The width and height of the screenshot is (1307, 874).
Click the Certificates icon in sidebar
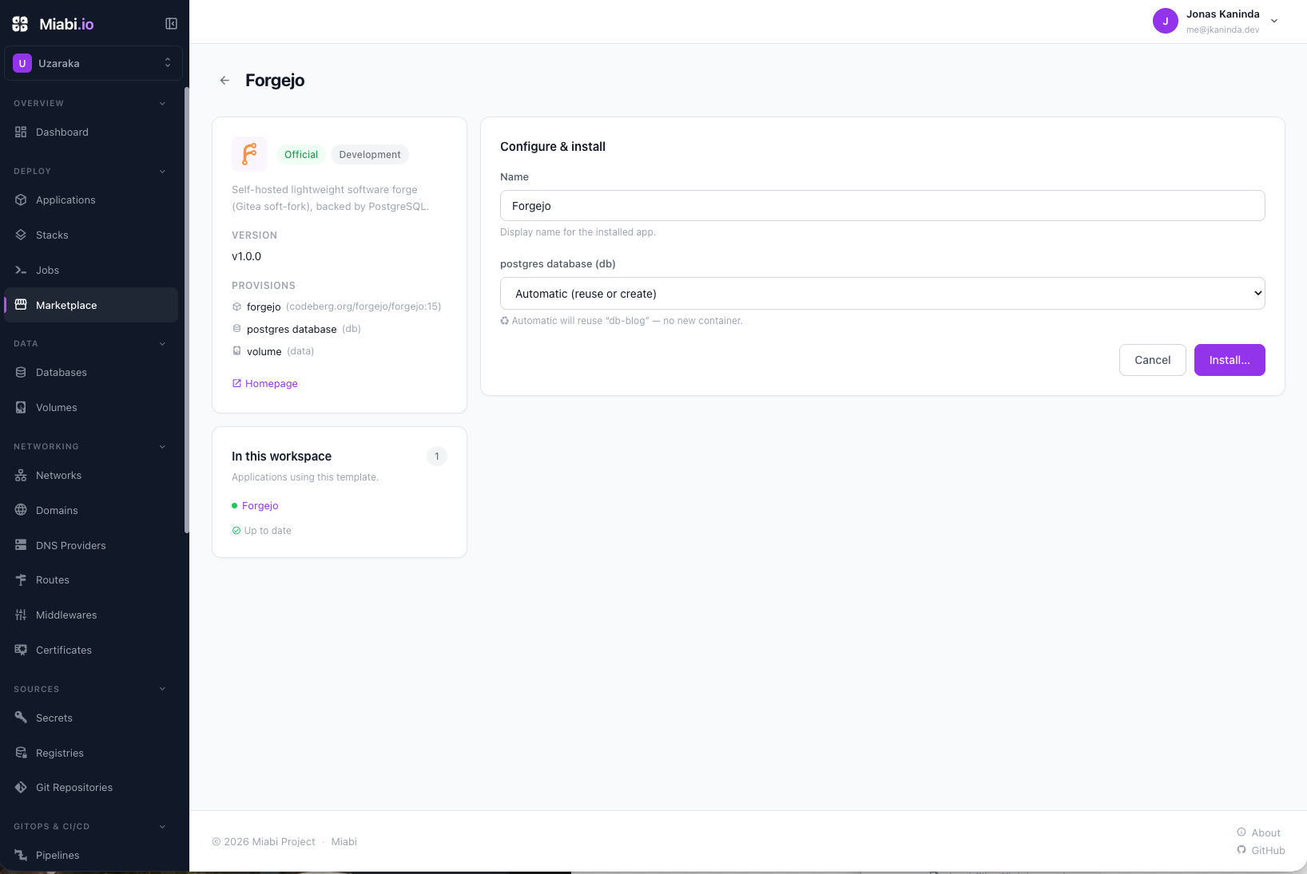(x=21, y=651)
